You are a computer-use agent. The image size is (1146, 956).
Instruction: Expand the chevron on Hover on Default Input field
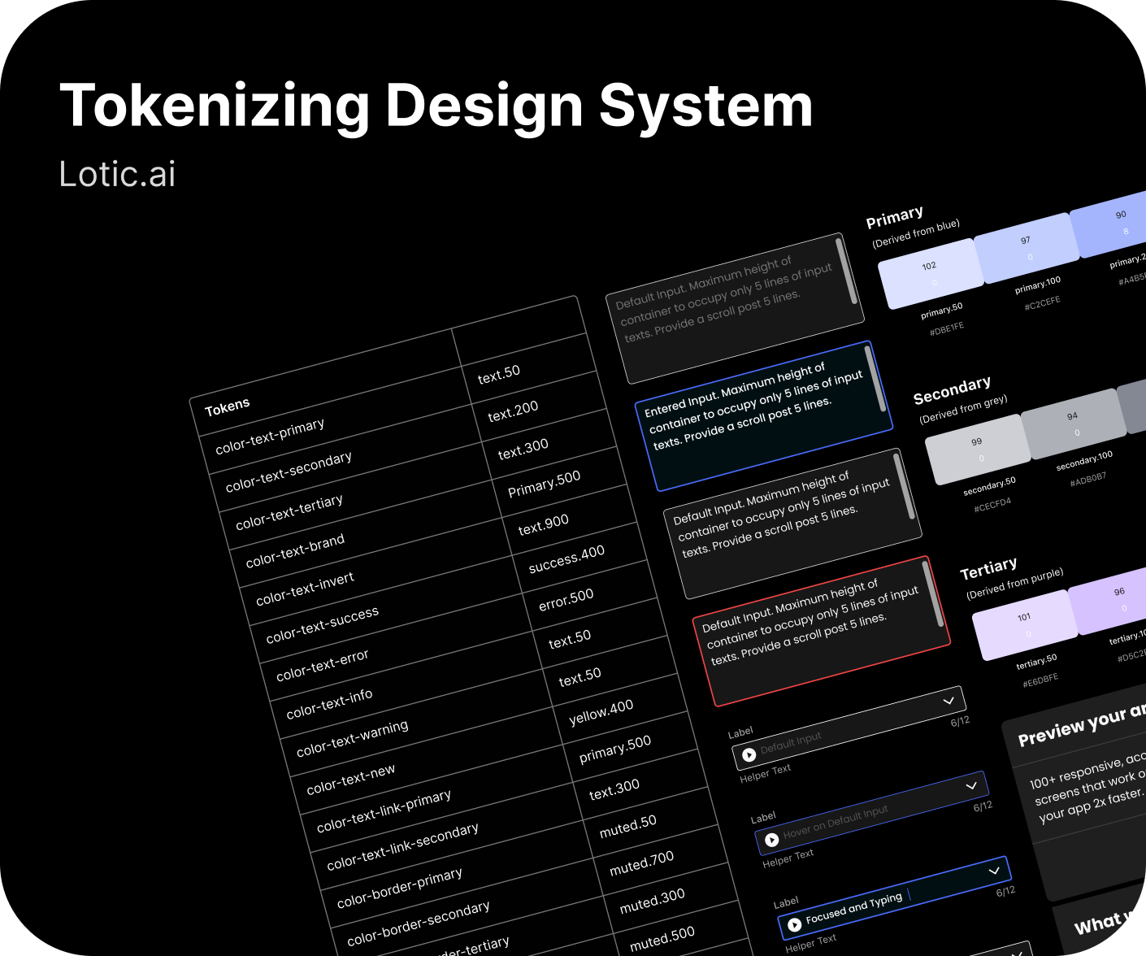pos(971,785)
